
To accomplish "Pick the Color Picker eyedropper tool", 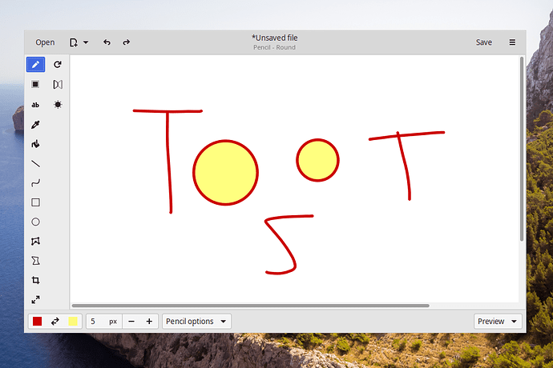I will [x=35, y=124].
